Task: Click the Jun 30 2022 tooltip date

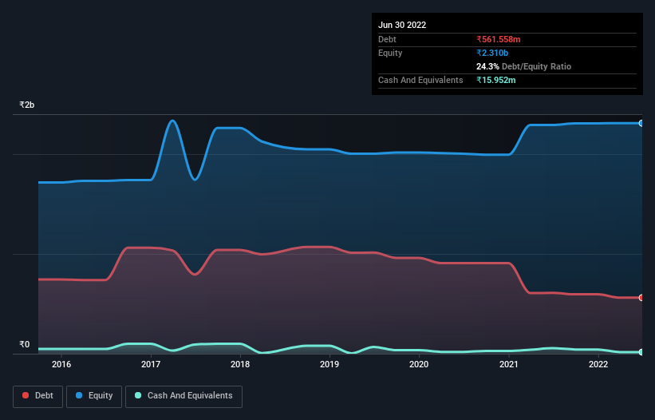Action: 402,25
